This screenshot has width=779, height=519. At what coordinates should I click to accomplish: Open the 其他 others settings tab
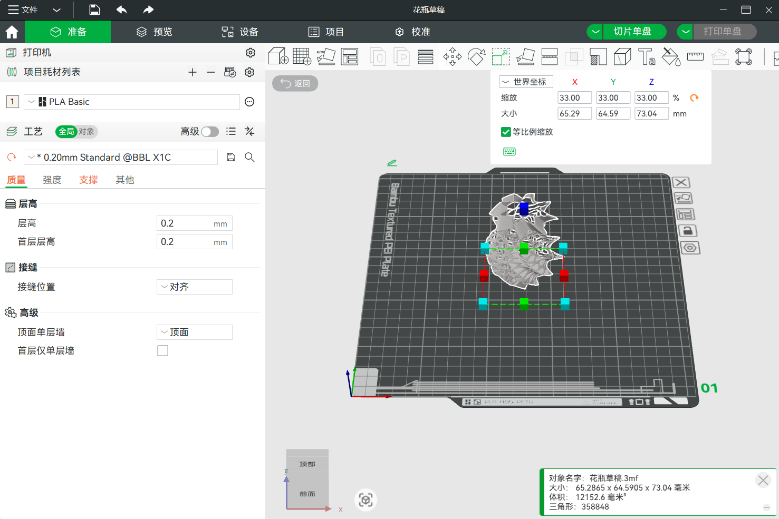pyautogui.click(x=125, y=180)
